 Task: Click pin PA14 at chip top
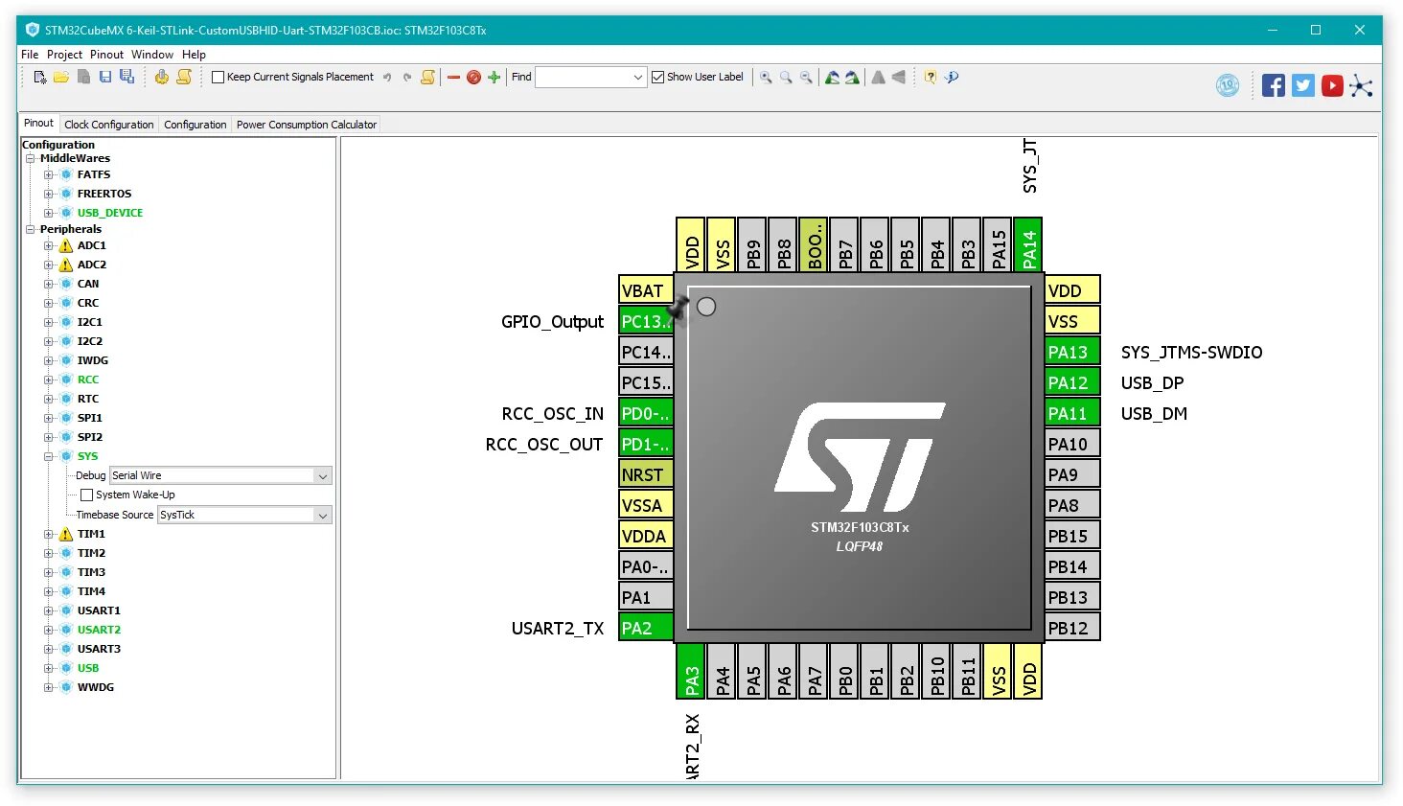click(x=1028, y=244)
